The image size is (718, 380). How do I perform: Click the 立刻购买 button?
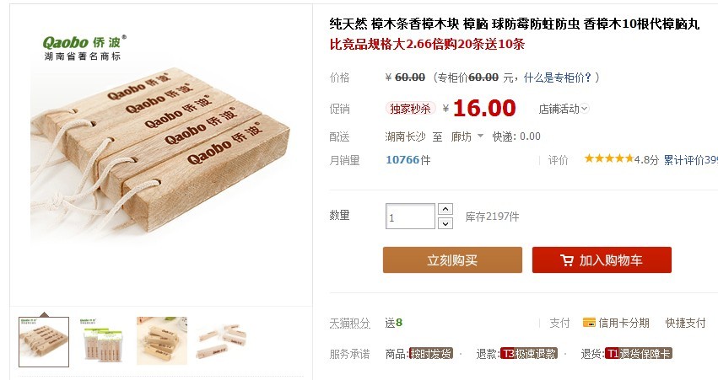(452, 260)
